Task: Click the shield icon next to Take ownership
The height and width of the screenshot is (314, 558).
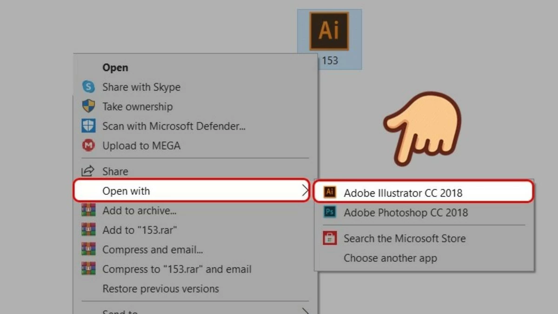Action: (x=88, y=107)
